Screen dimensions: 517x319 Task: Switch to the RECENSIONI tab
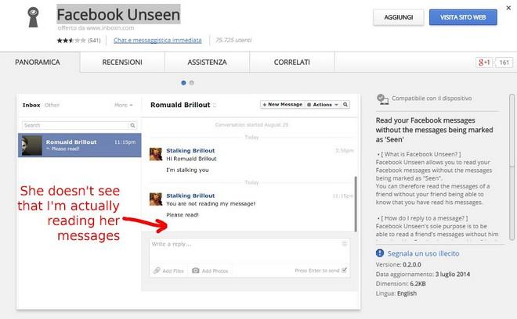coord(122,63)
